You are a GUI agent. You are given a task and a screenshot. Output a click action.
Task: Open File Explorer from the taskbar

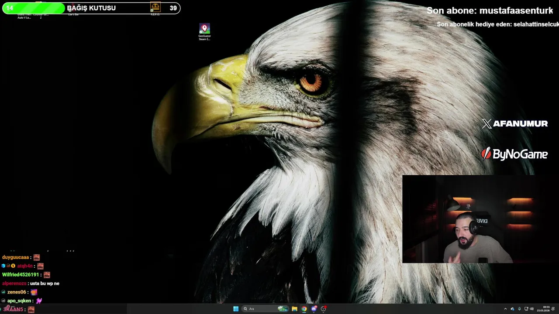[x=295, y=309]
